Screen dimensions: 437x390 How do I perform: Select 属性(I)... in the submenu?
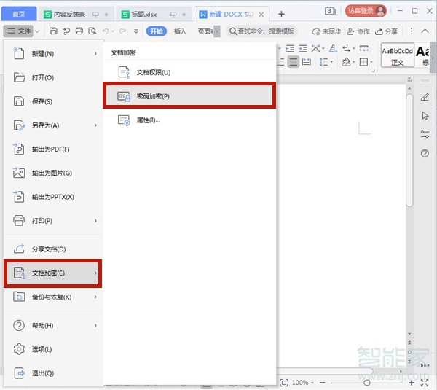189,120
